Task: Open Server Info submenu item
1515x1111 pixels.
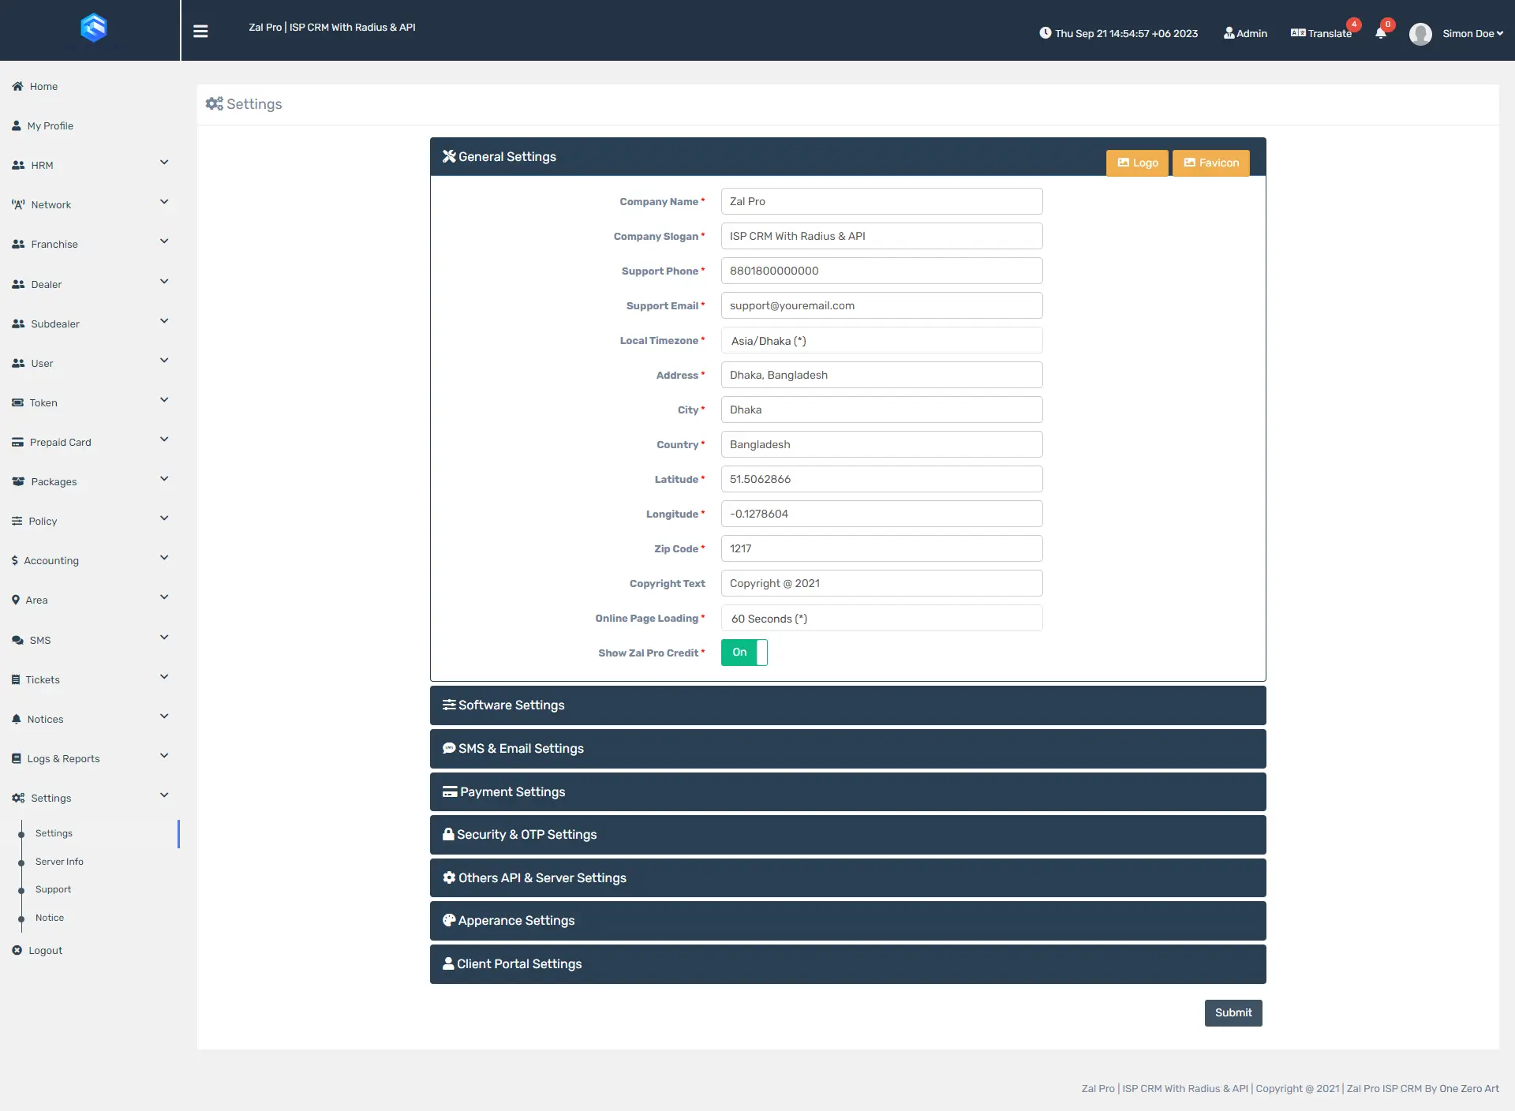Action: 59,862
